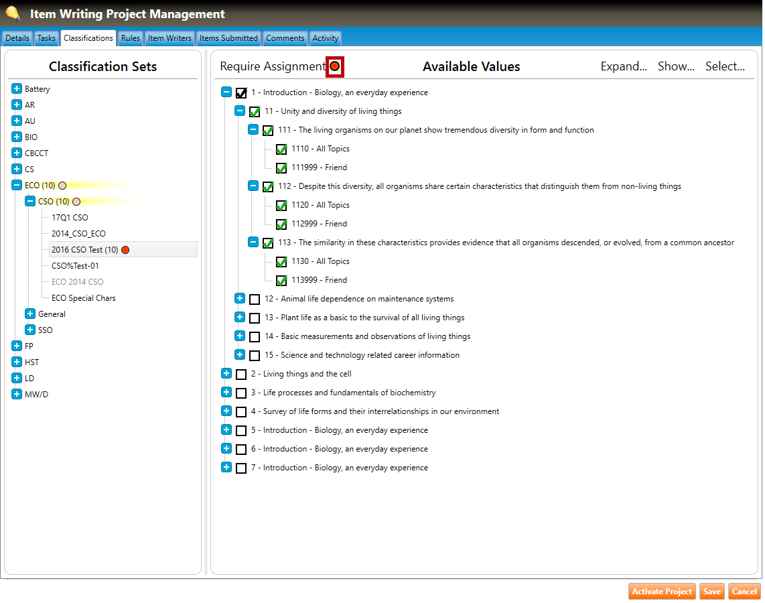Toggle the Require Assignment red indicator

[x=335, y=66]
